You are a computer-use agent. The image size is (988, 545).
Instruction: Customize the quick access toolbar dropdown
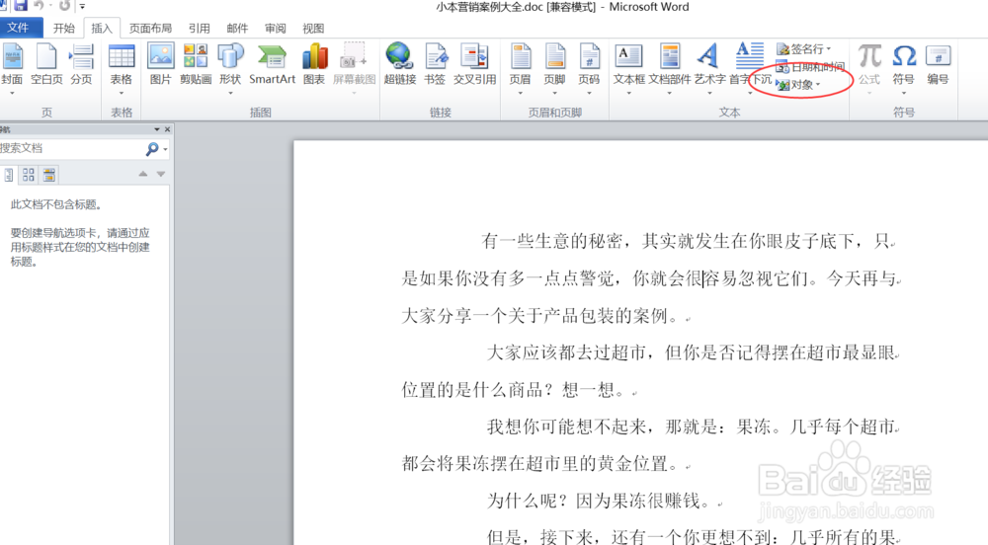click(x=82, y=6)
